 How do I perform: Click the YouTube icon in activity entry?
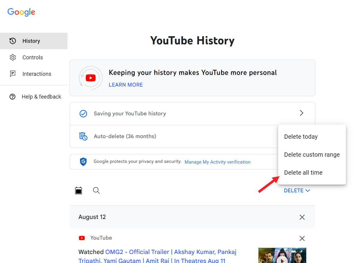coord(82,238)
